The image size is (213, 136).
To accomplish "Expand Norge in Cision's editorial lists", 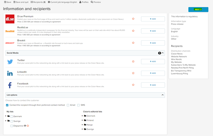I will pos(82,125).
